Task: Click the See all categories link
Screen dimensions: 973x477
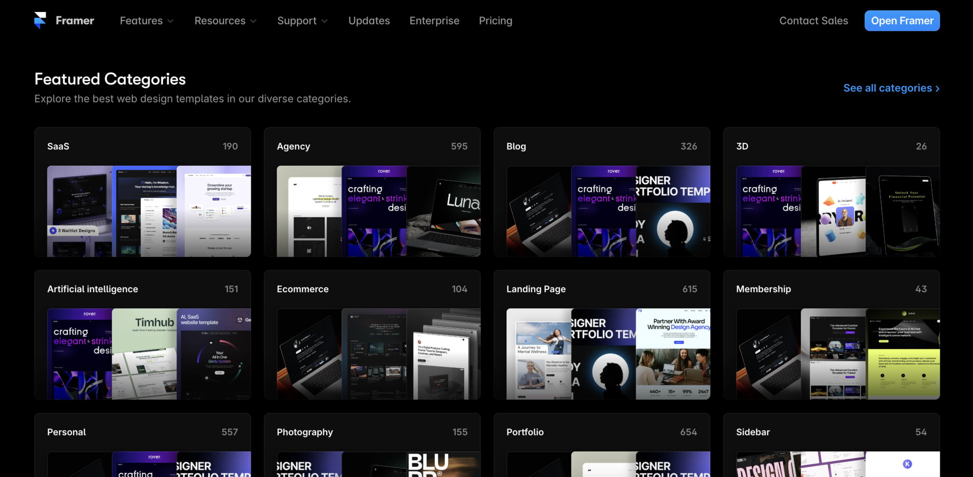Action: tap(887, 88)
